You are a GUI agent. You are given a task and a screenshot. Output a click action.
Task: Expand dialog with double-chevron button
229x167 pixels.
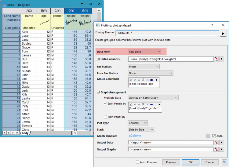point(224,162)
